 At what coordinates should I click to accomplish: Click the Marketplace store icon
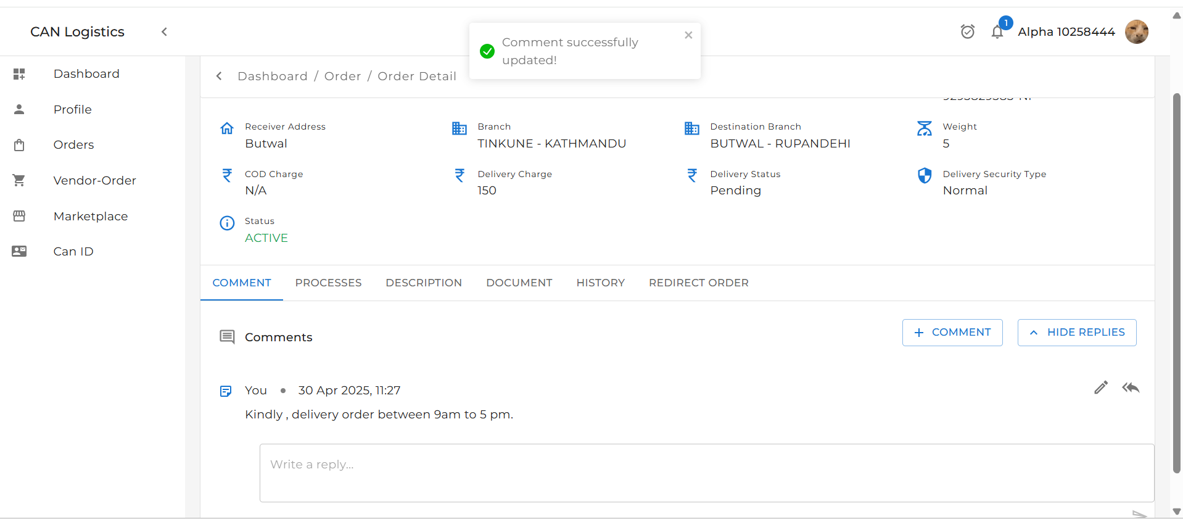(x=19, y=216)
